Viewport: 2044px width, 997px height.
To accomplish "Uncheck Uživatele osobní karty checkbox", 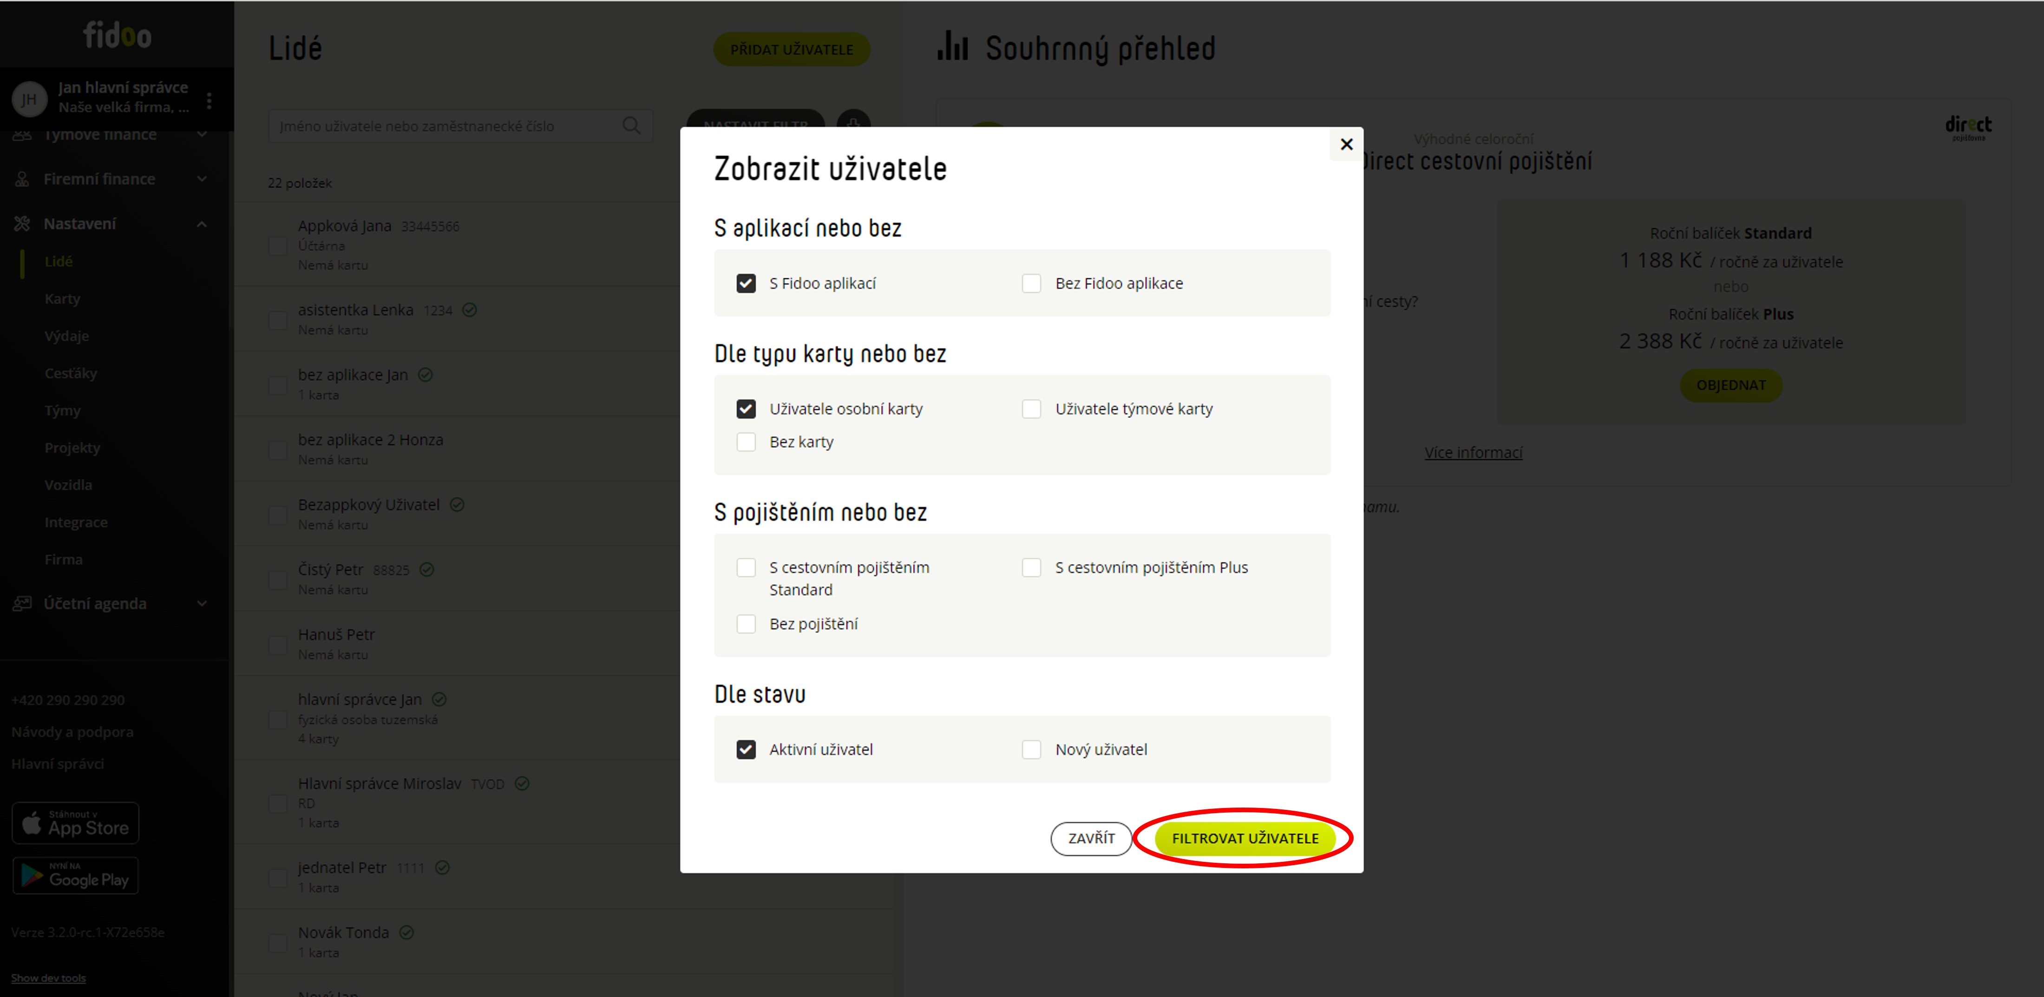I will pos(746,409).
